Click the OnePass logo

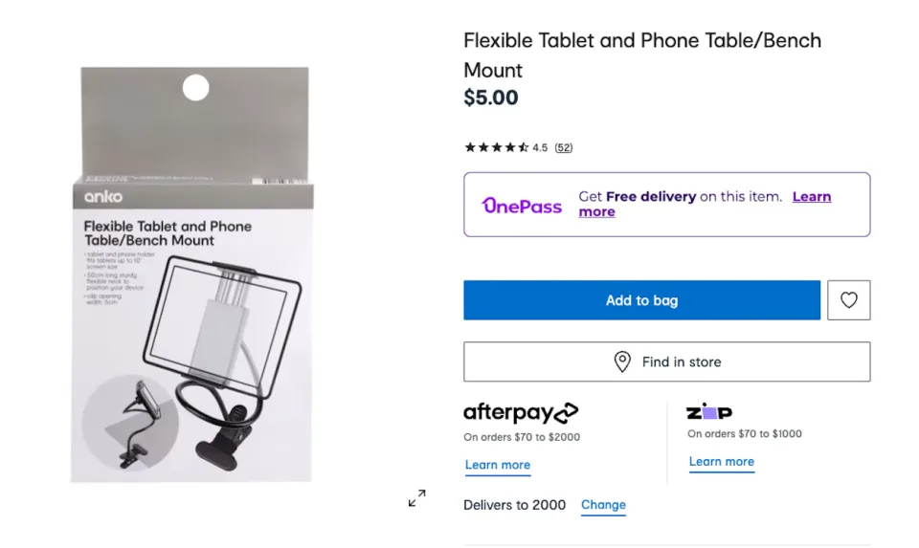[522, 205]
